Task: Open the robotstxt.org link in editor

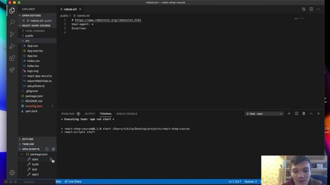Action: (108, 20)
